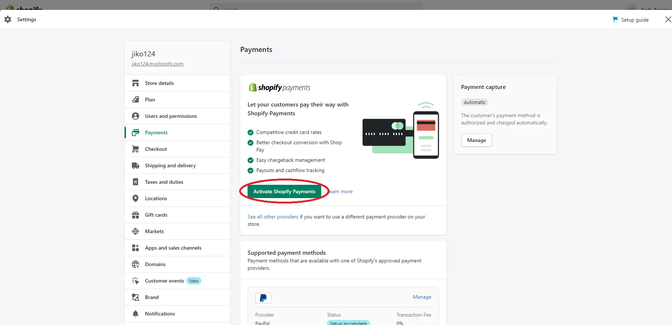
Task: Click the Store details shop icon
Action: click(135, 83)
